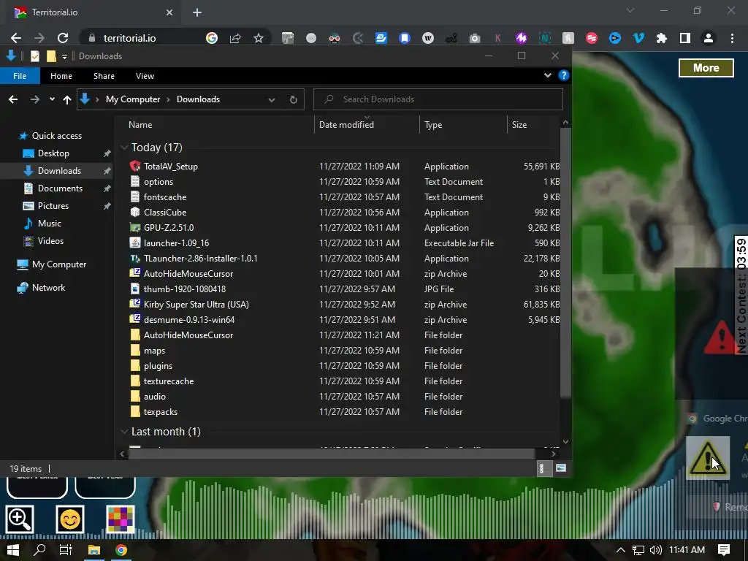Screen dimensions: 748x561
Task: Select the options text document
Action: click(343, 182)
